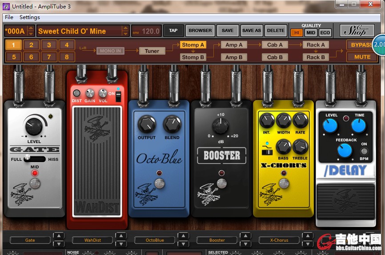Open the Gate stomp slot selector

pyautogui.click(x=30, y=240)
